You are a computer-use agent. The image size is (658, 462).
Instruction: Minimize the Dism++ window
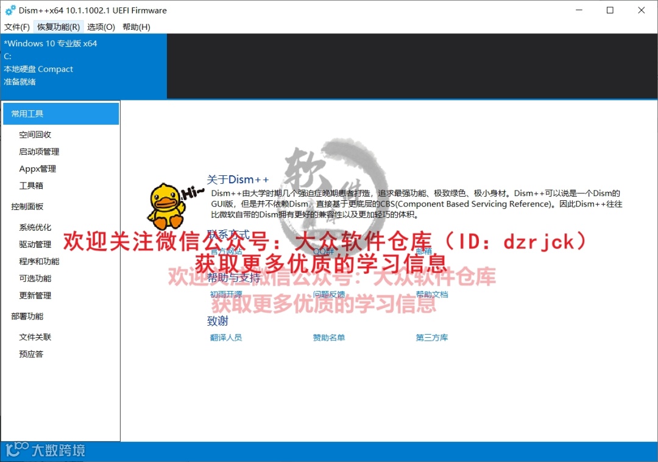coord(579,10)
